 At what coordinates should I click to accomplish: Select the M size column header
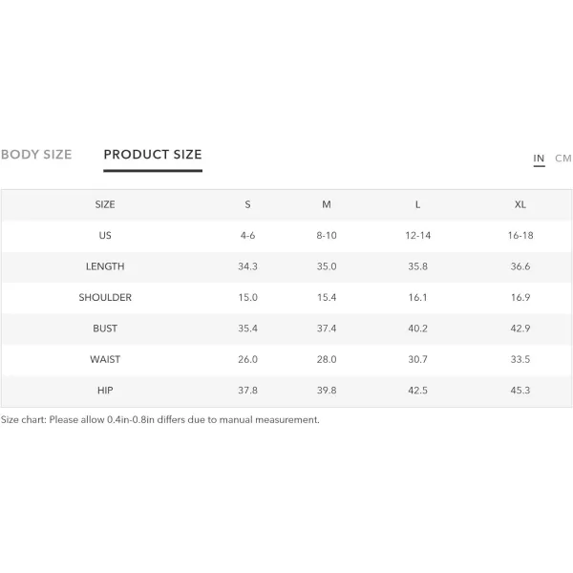327,204
